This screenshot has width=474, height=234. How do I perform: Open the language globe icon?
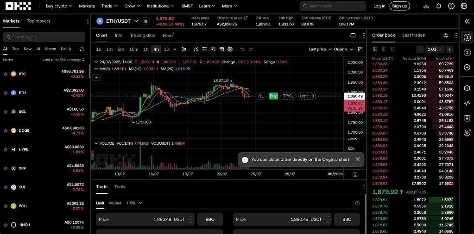pyautogui.click(x=464, y=6)
